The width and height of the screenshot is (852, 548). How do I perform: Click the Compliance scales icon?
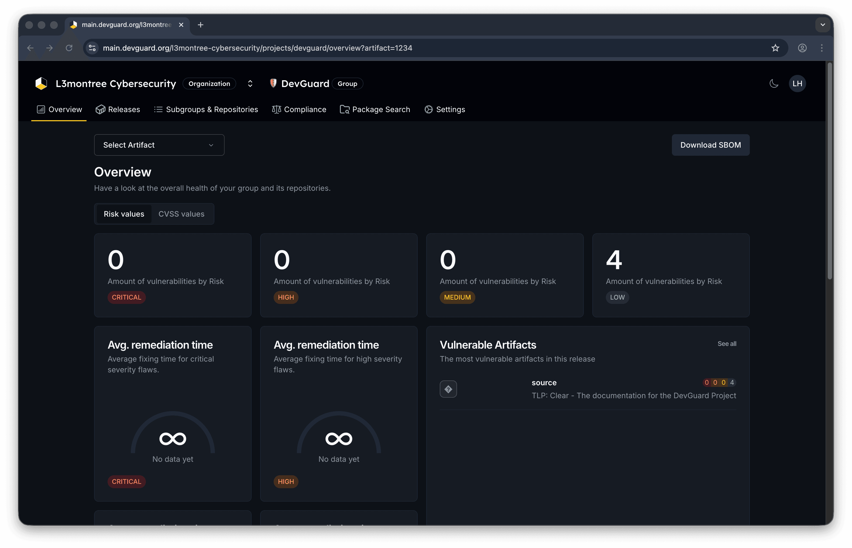(276, 109)
